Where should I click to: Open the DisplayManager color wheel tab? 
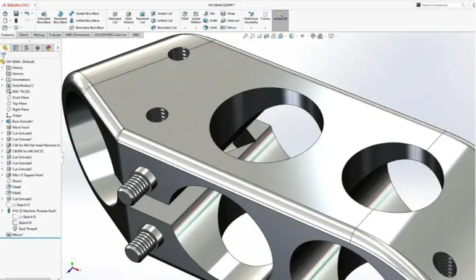point(48,48)
